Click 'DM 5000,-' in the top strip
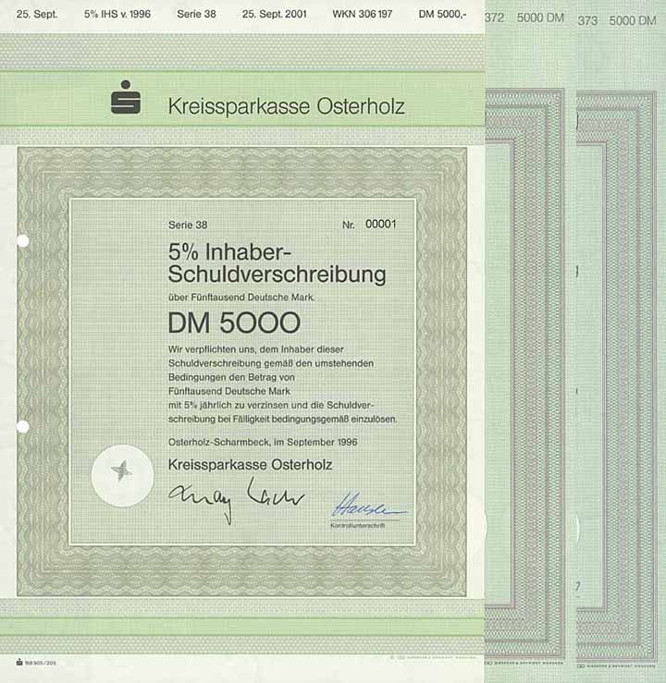Image resolution: width=666 pixels, height=683 pixels. click(x=442, y=14)
